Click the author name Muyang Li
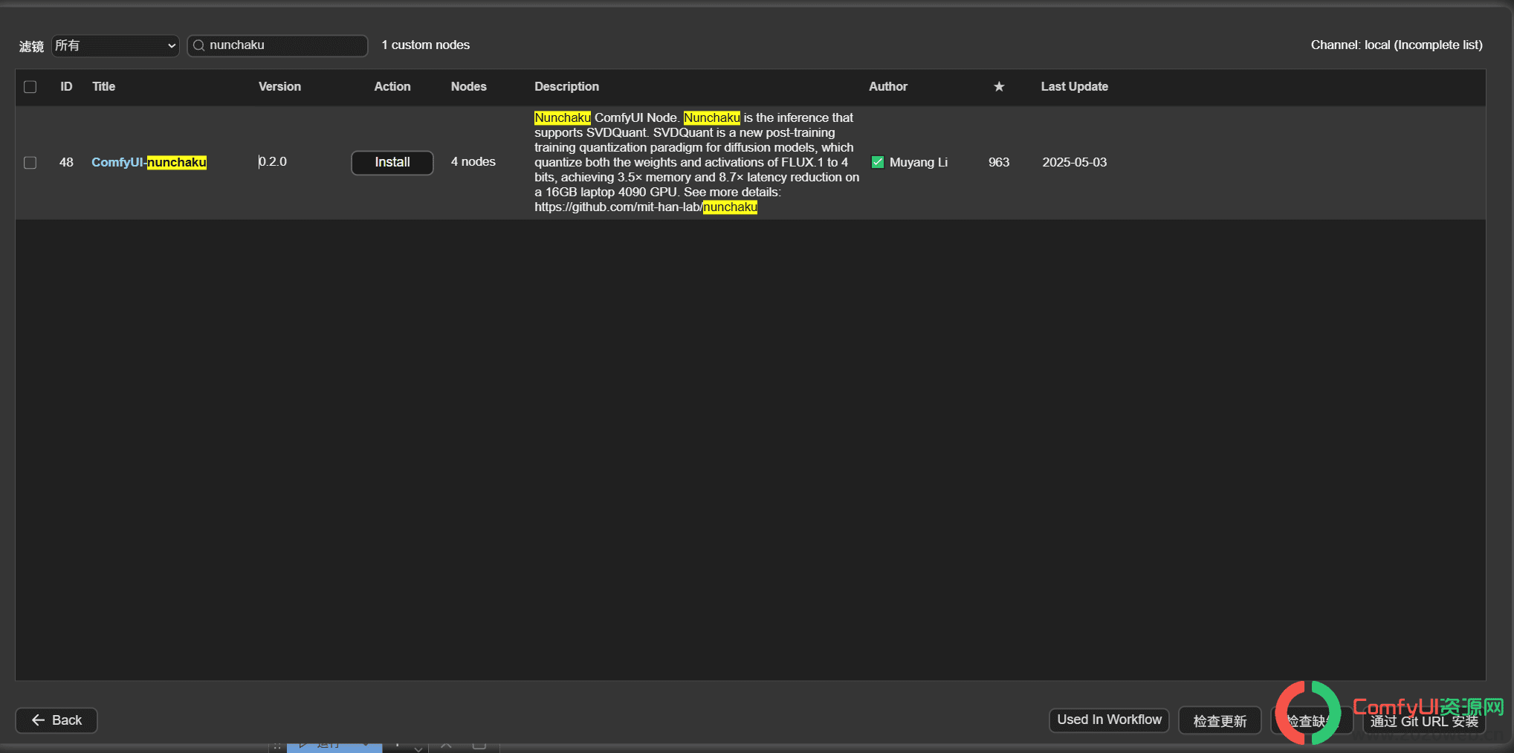 919,162
